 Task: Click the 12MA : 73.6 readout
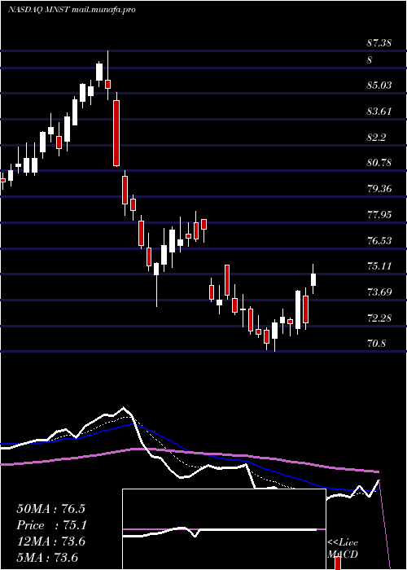pos(50,541)
